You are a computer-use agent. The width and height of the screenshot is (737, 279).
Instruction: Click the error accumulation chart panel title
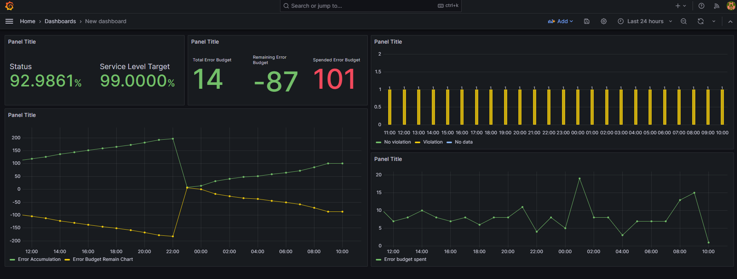tap(22, 115)
